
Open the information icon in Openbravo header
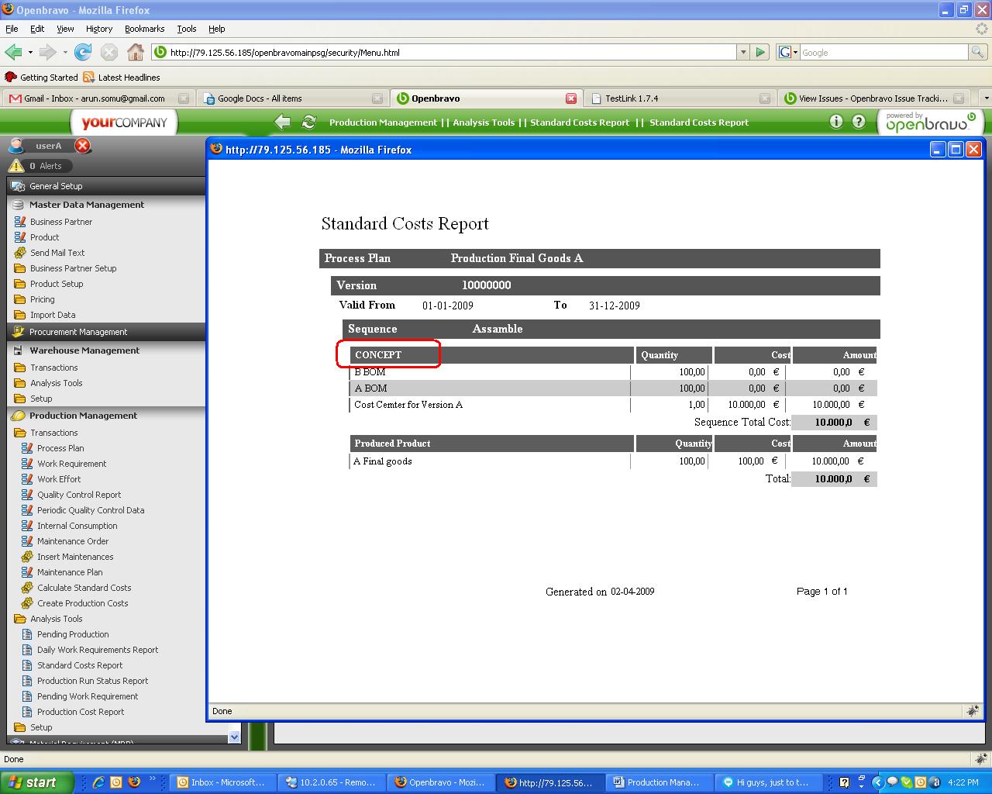(x=835, y=122)
